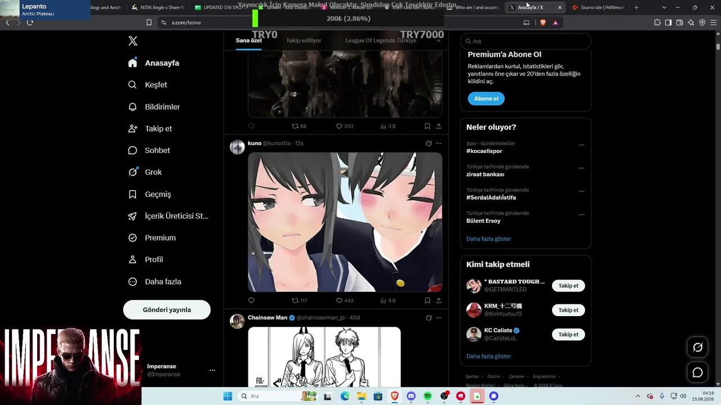Open Discord from the taskbar

click(411, 396)
